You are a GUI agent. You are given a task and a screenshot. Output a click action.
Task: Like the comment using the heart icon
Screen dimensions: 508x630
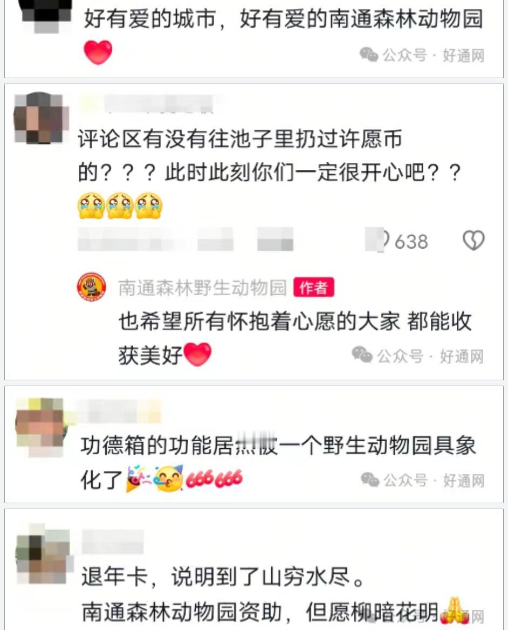[x=473, y=240]
